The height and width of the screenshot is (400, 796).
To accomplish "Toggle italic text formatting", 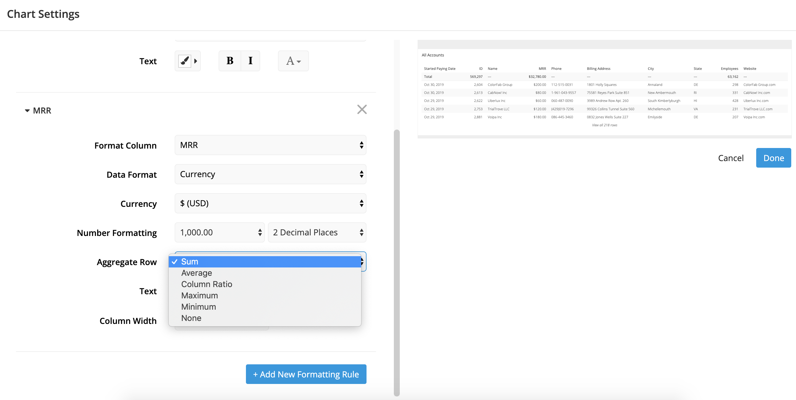I will [x=250, y=61].
